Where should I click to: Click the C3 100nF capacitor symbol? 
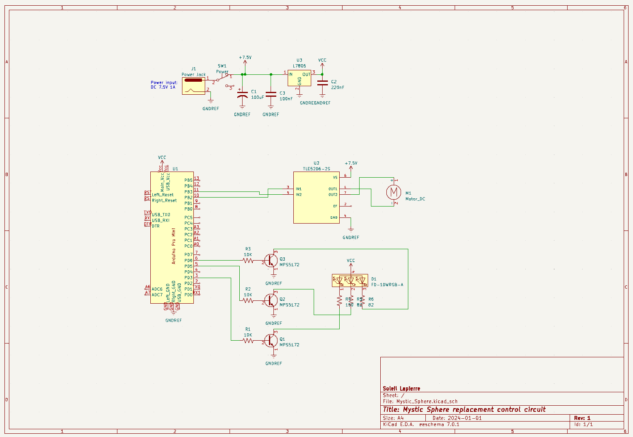pos(271,95)
